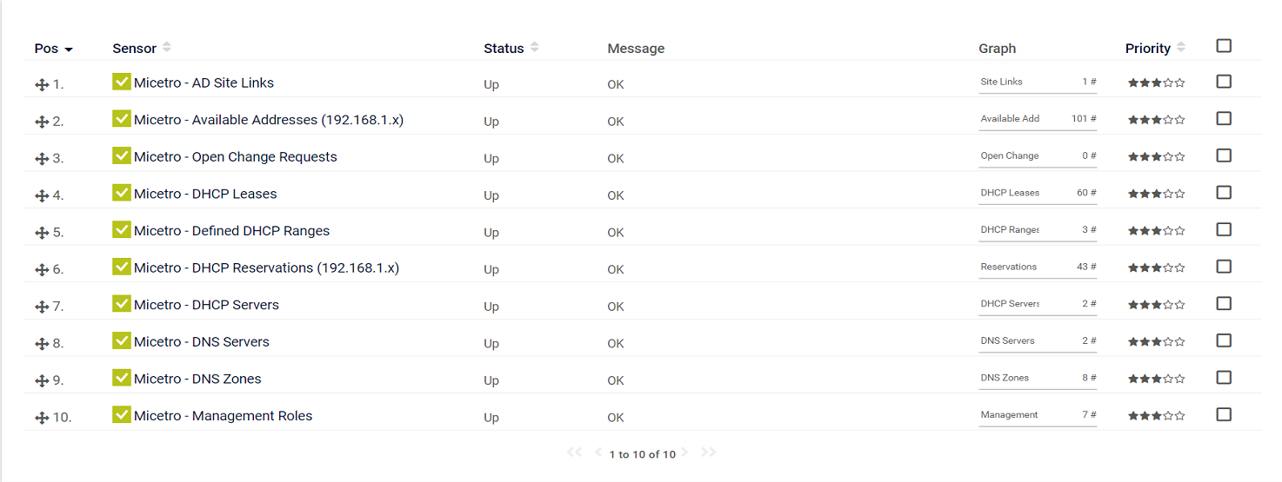This screenshot has height=482, width=1282.
Task: Click the green status icon for AD Site Links
Action: click(x=122, y=82)
